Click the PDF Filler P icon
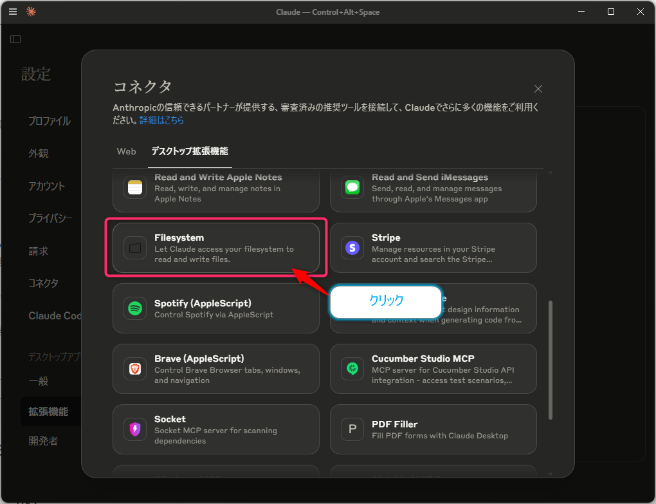The image size is (656, 504). click(352, 429)
